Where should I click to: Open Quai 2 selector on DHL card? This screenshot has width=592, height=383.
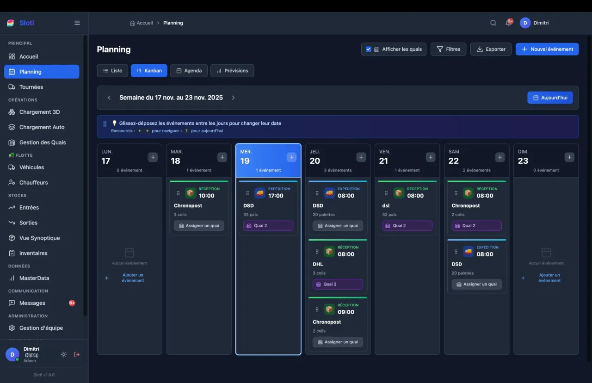338,284
